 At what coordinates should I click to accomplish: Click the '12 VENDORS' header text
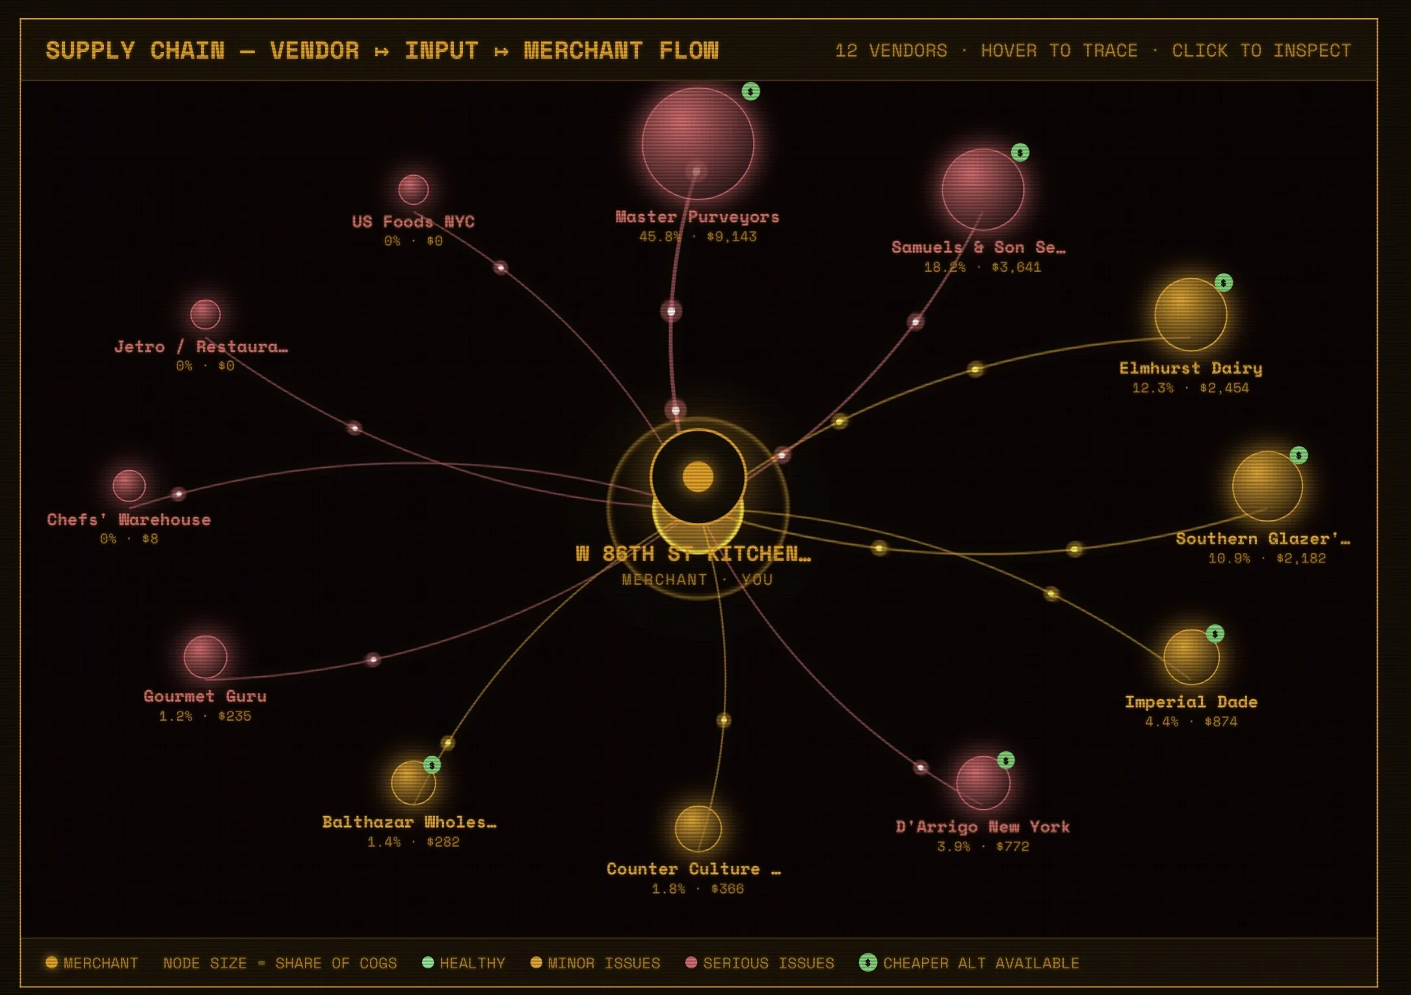click(x=891, y=51)
